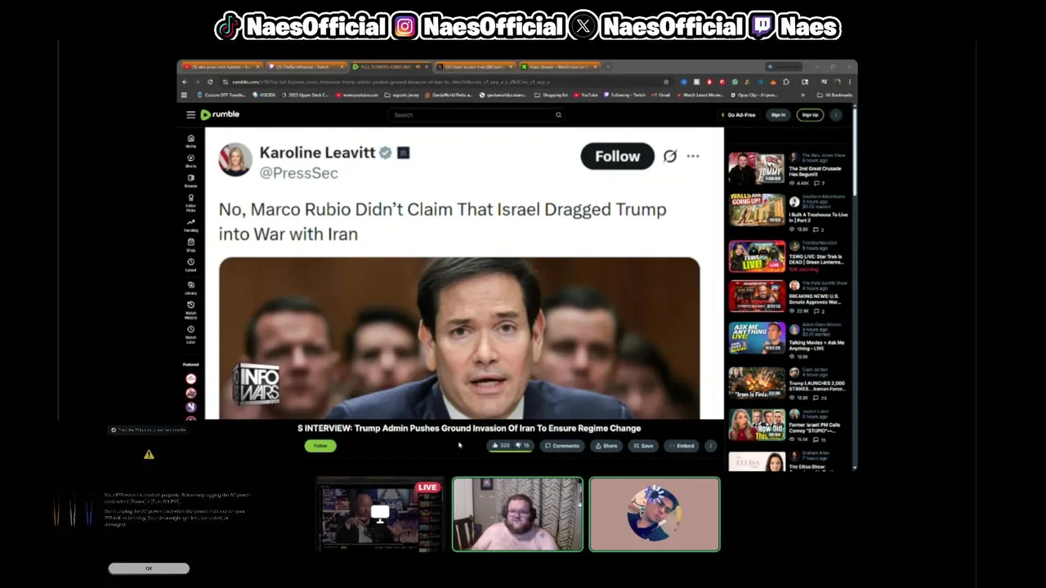Like the video with thumbs up
Image resolution: width=1046 pixels, height=588 pixels.
point(500,446)
